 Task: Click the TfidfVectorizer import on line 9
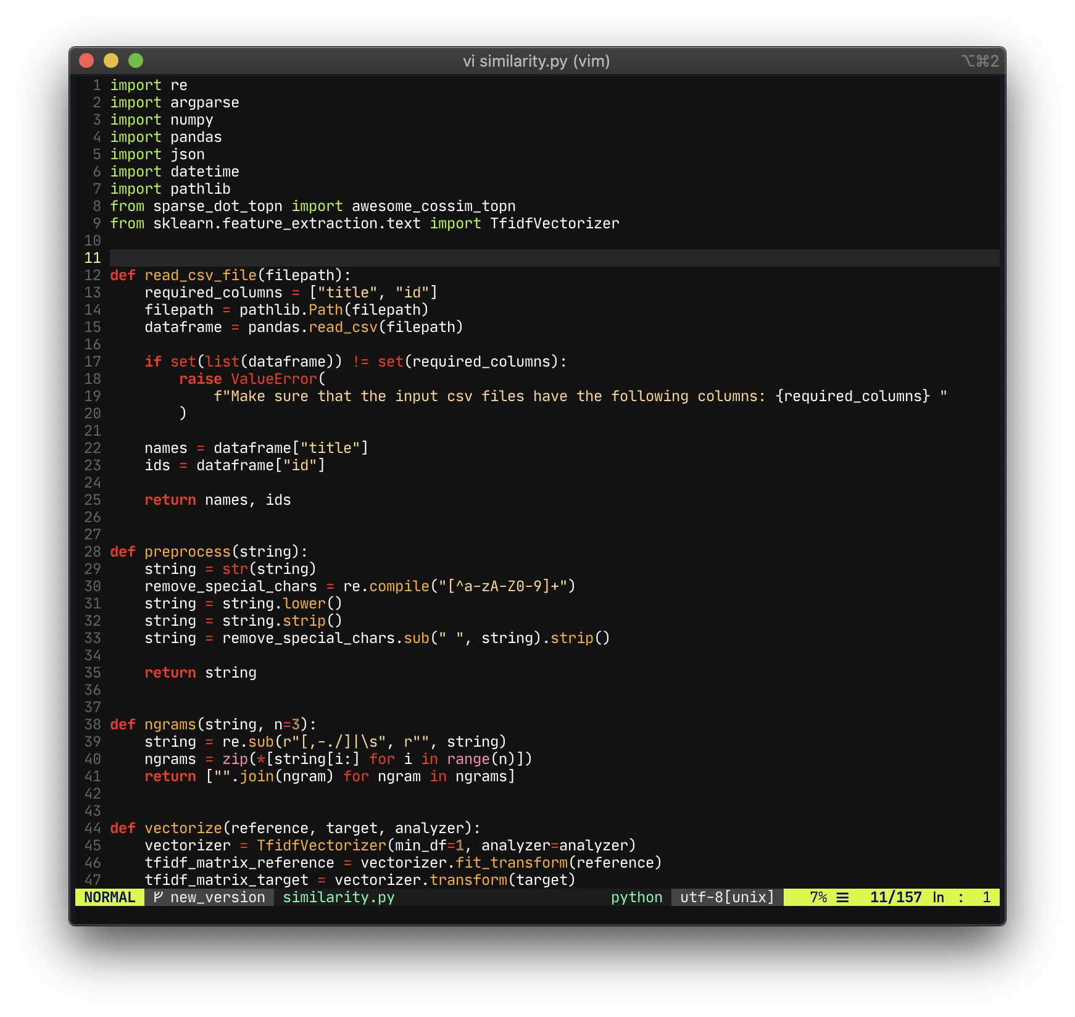click(554, 223)
